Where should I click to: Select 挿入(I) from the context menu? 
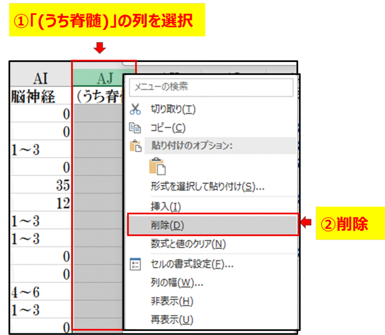click(166, 206)
